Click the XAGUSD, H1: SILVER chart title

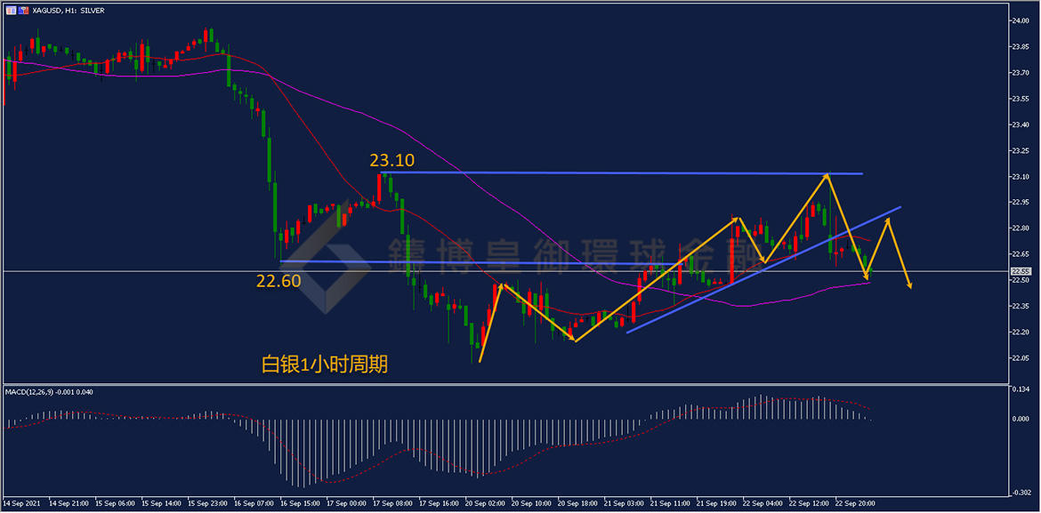[x=69, y=10]
